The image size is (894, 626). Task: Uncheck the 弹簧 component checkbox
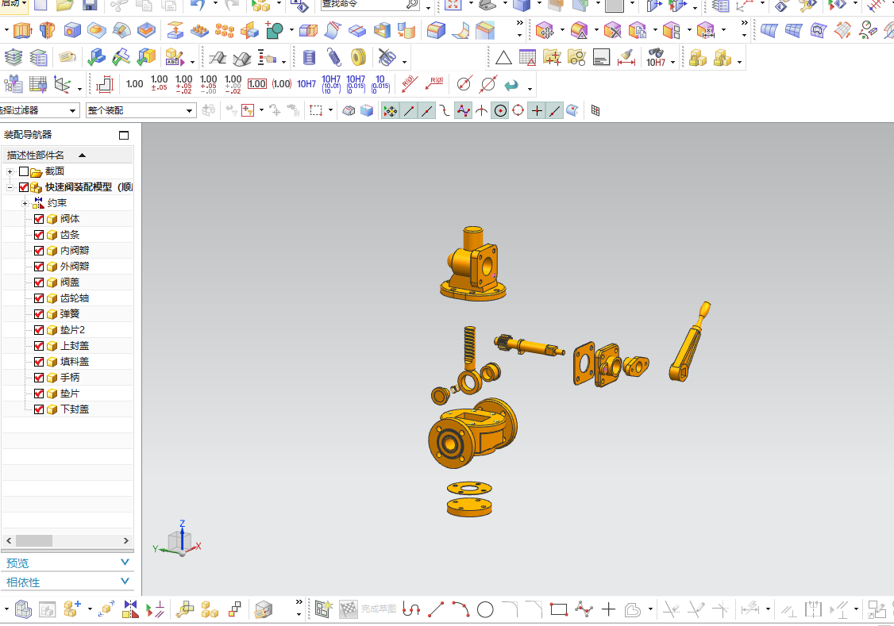(39, 314)
